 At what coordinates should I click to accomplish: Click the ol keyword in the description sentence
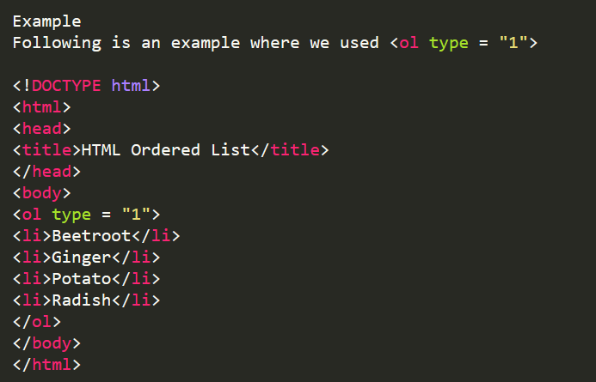(409, 42)
